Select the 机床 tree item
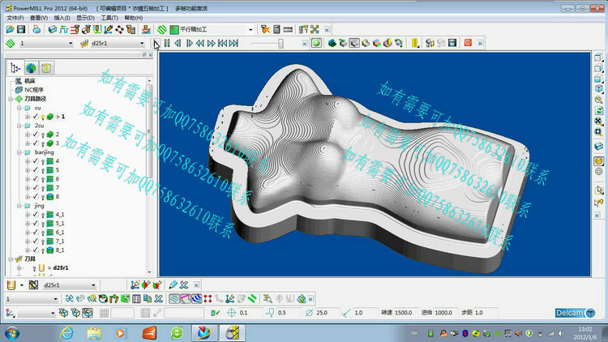Screen dimensions: 608x342 pyautogui.click(x=30, y=81)
